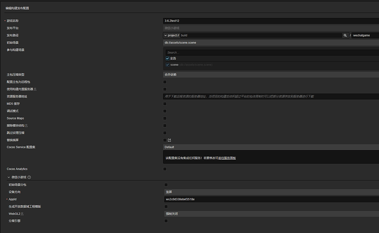Click the flask icon beside 擦除模块结构
The width and height of the screenshot is (379, 233).
click(26, 126)
